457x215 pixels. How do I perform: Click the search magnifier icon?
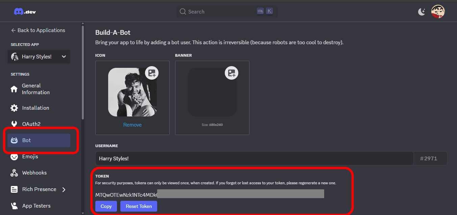click(x=183, y=11)
